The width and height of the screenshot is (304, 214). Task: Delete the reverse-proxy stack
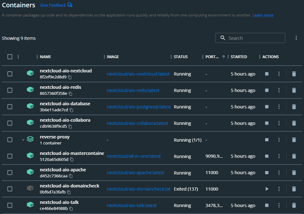294,140
